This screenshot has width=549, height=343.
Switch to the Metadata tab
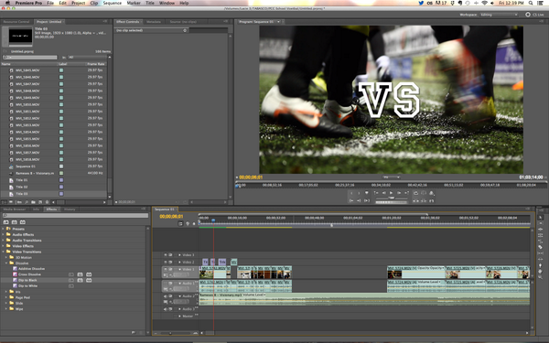click(x=154, y=22)
